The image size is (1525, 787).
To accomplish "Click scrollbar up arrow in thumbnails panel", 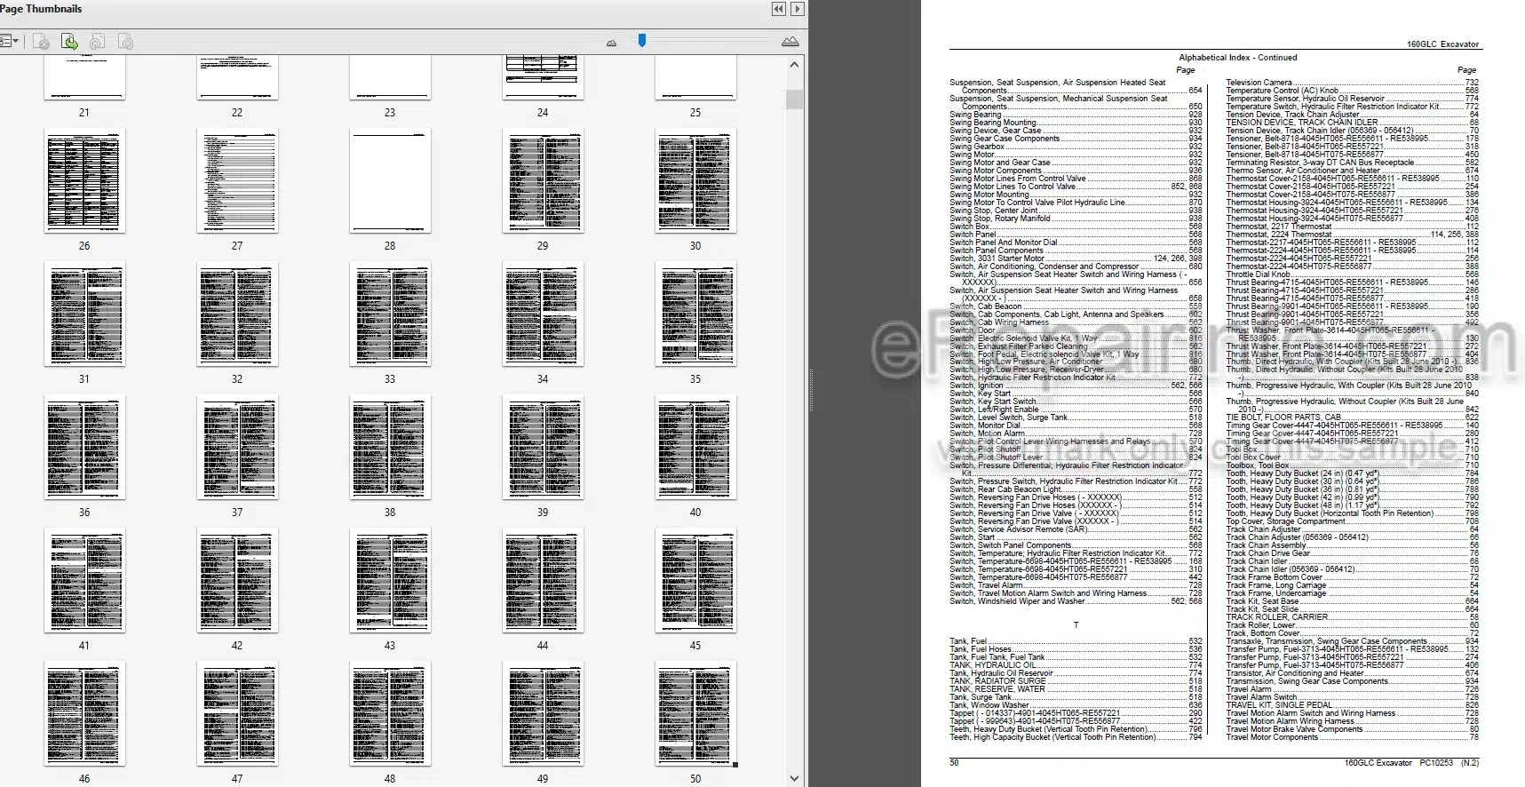I will (x=794, y=64).
